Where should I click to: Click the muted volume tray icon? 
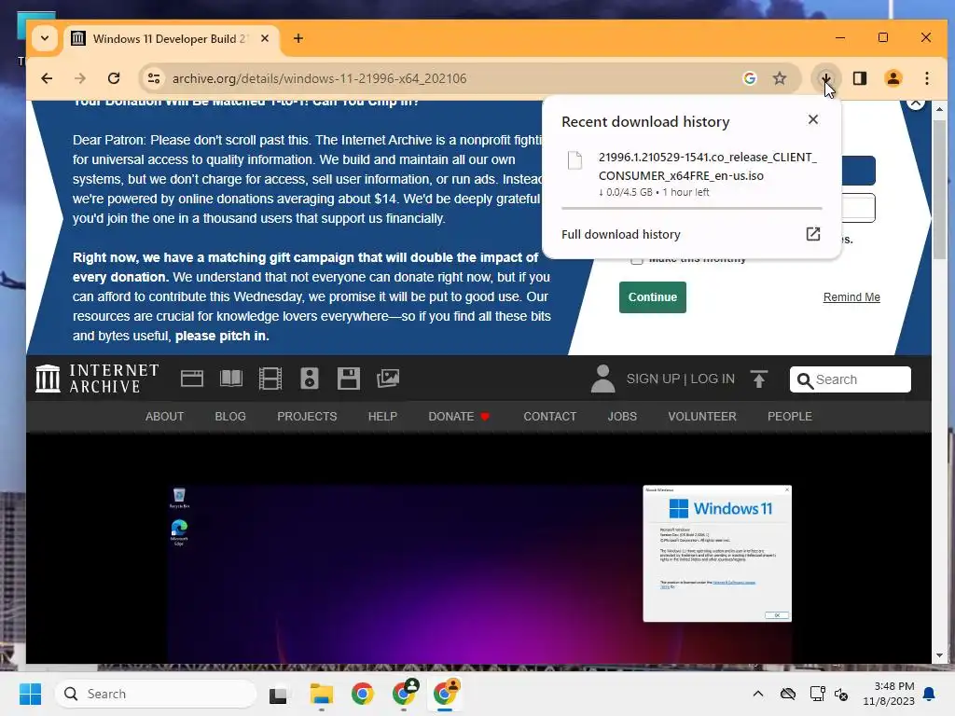click(841, 694)
